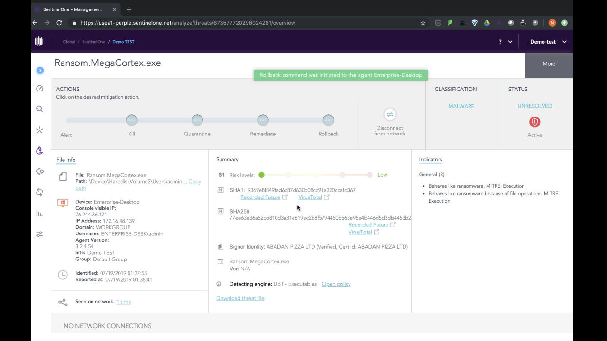Select the File Info tab
The height and width of the screenshot is (341, 607).
pyautogui.click(x=66, y=160)
